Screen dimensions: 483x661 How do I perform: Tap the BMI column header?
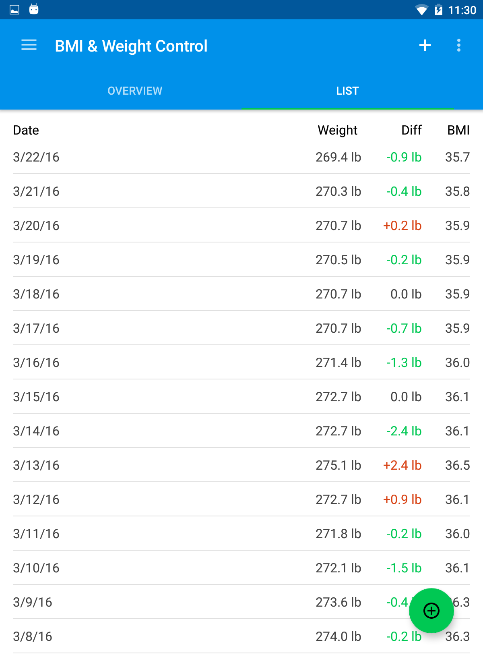[x=458, y=130]
